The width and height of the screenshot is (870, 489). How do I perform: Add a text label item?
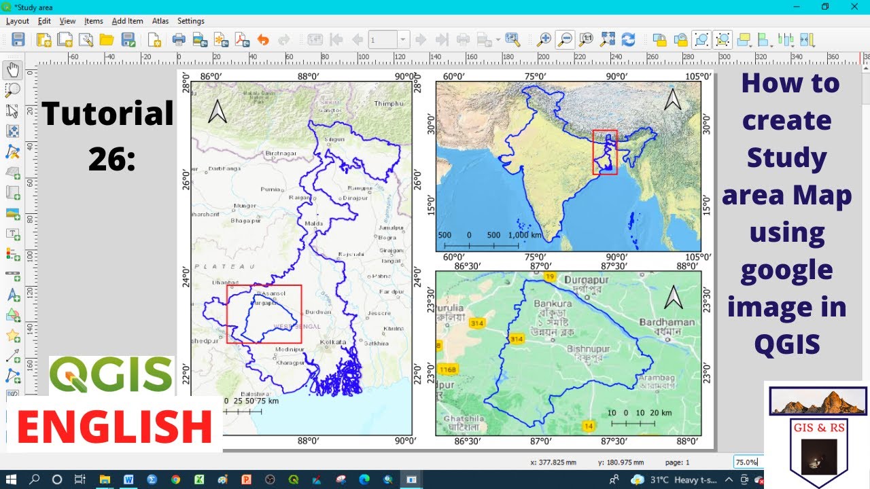click(x=12, y=234)
